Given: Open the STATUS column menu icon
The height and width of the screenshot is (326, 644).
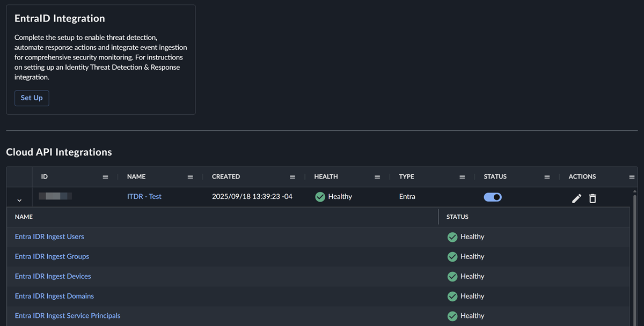Looking at the screenshot, I should pyautogui.click(x=547, y=177).
